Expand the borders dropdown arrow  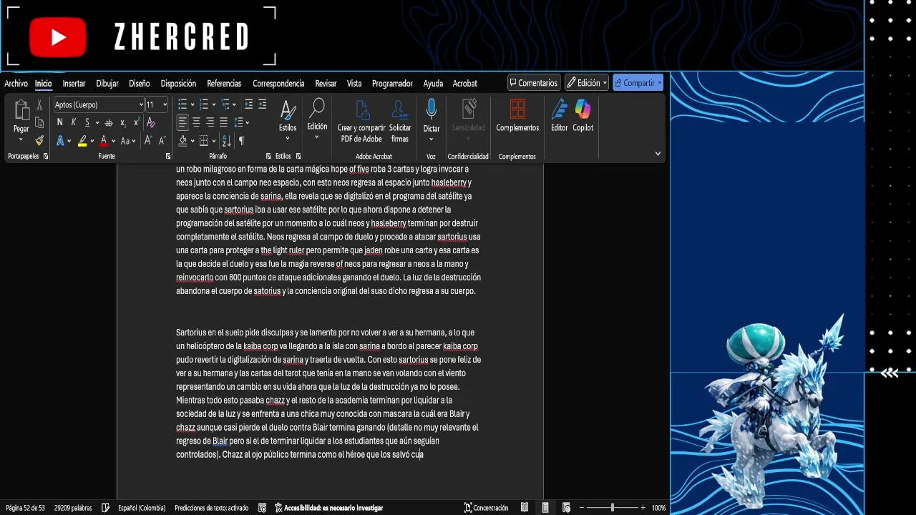click(214, 141)
